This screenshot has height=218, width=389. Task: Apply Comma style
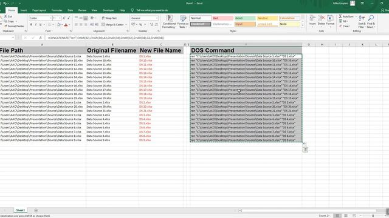[145, 25]
